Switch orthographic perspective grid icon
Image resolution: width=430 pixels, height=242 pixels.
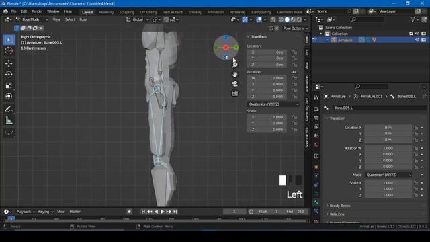(x=234, y=93)
